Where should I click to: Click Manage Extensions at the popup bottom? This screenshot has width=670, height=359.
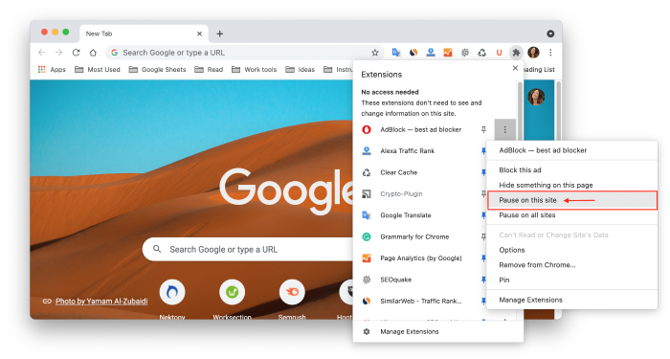pos(438,331)
